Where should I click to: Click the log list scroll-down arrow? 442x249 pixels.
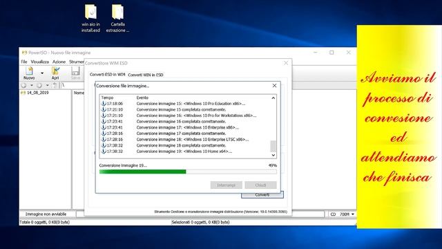coord(273,155)
